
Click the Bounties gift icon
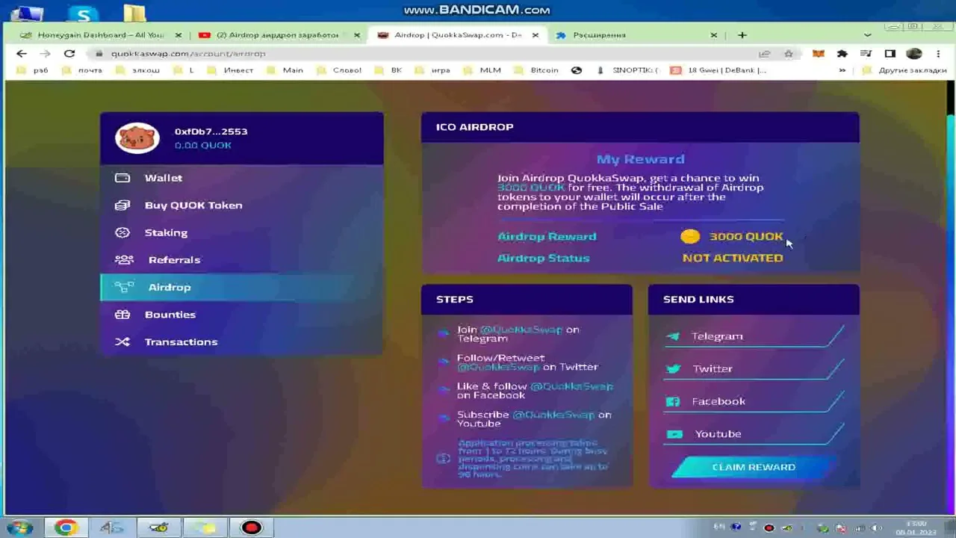(x=122, y=315)
